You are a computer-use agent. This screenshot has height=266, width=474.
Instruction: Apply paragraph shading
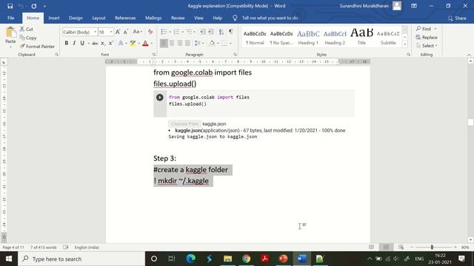(212, 43)
